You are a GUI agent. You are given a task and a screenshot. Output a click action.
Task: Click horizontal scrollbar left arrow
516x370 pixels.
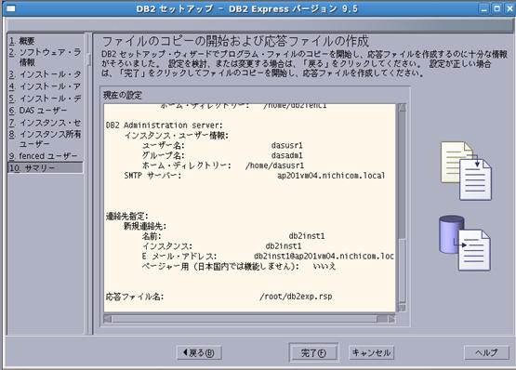click(x=108, y=319)
